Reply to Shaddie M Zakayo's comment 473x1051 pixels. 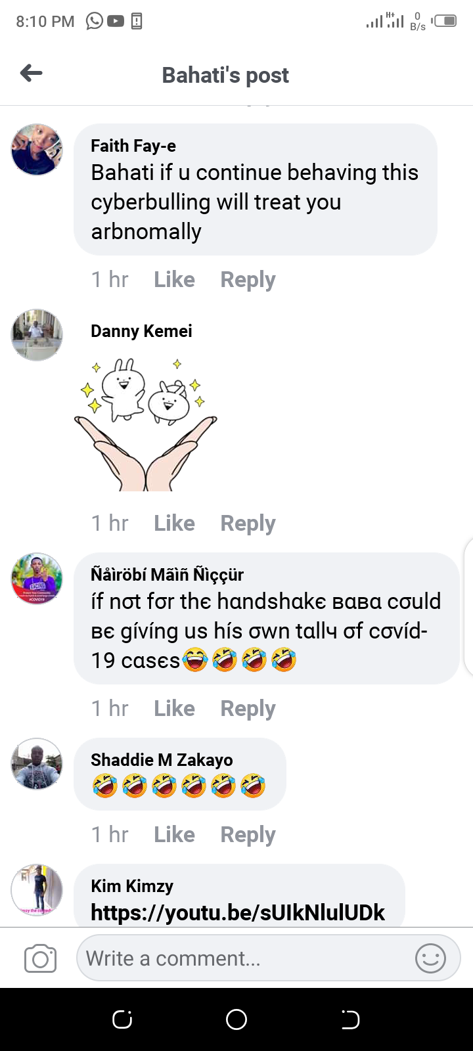pos(248,835)
